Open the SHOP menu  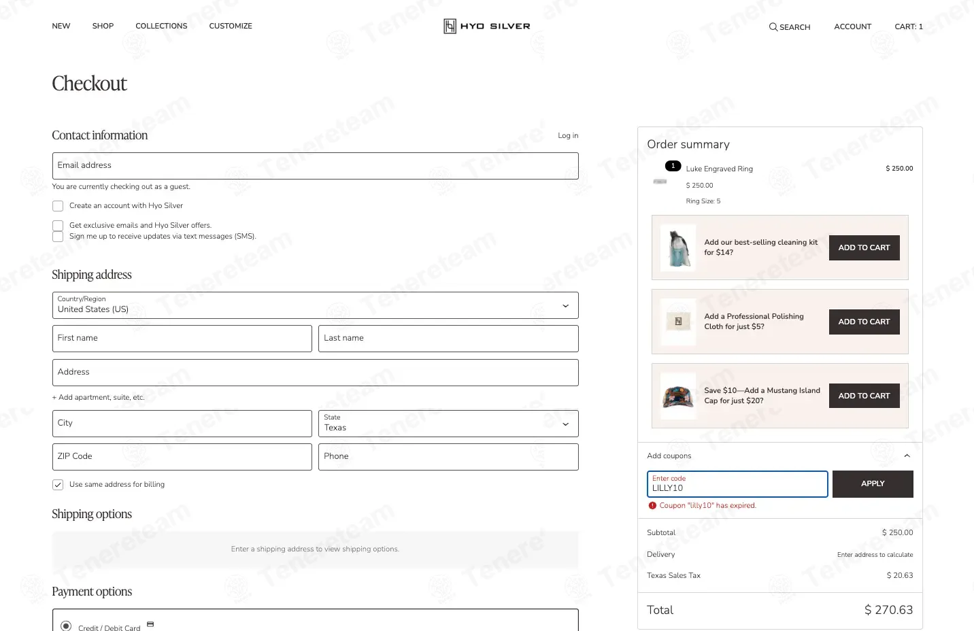point(103,27)
